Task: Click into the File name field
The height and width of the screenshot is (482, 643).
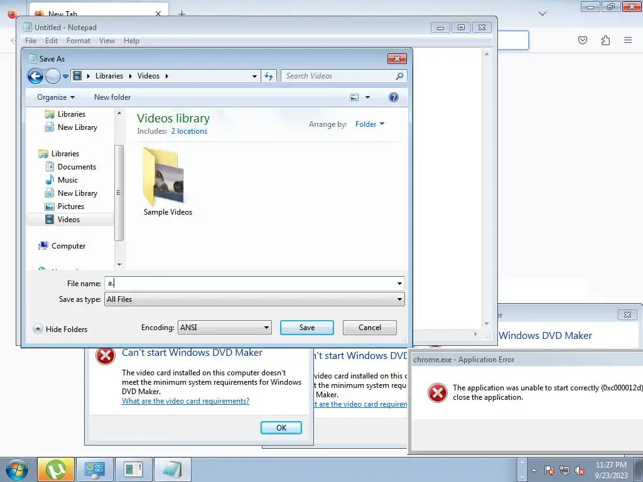Action: click(x=249, y=283)
